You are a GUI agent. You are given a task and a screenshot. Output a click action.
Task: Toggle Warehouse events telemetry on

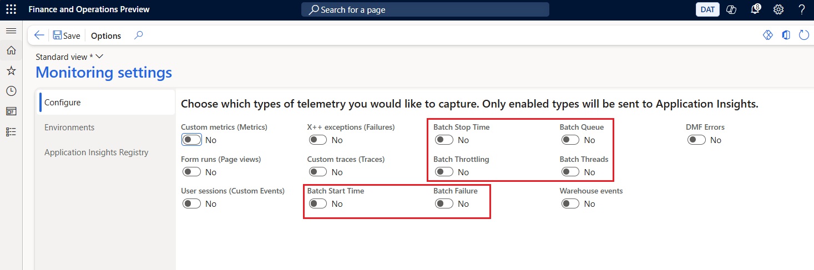pos(570,204)
